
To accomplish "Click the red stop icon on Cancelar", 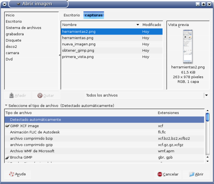I will 160,174.
